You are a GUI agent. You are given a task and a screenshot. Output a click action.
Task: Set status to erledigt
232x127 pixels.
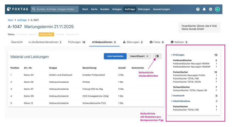click(60, 34)
